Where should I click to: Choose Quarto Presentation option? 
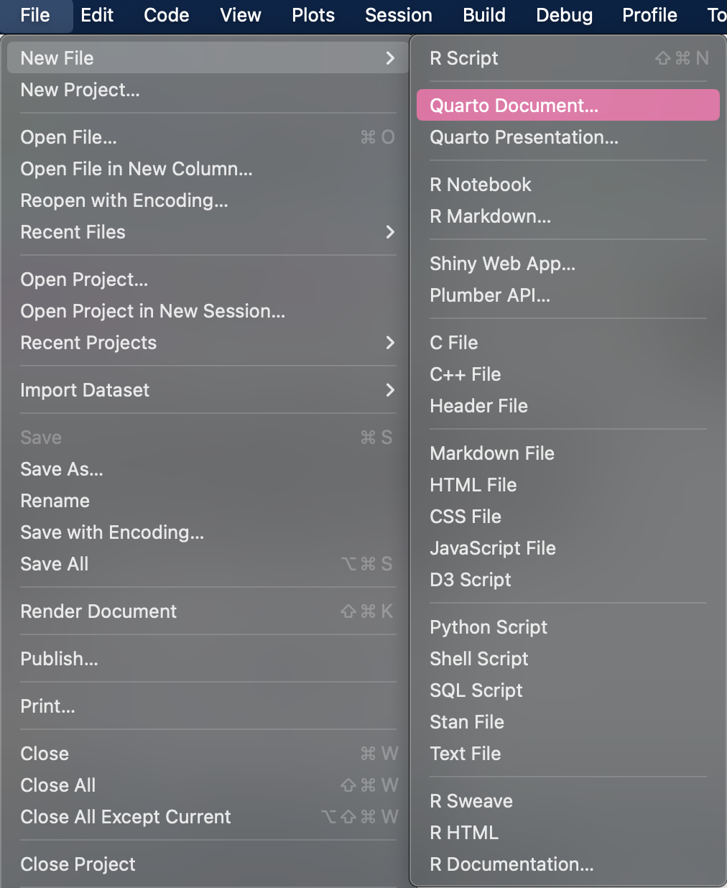coord(524,137)
